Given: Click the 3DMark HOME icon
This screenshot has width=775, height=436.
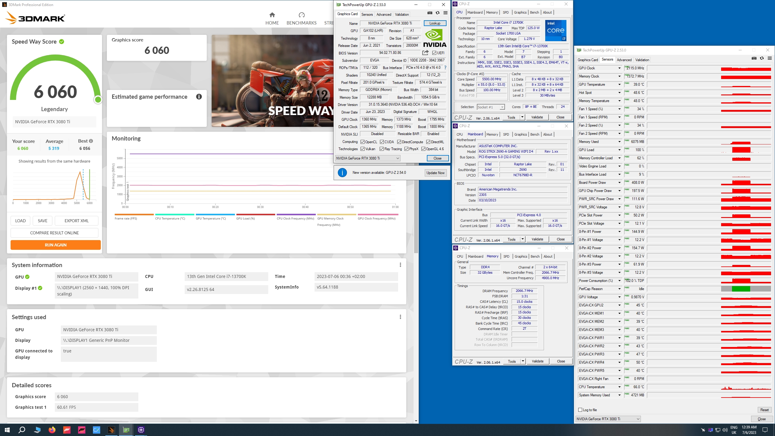Looking at the screenshot, I should tap(272, 15).
